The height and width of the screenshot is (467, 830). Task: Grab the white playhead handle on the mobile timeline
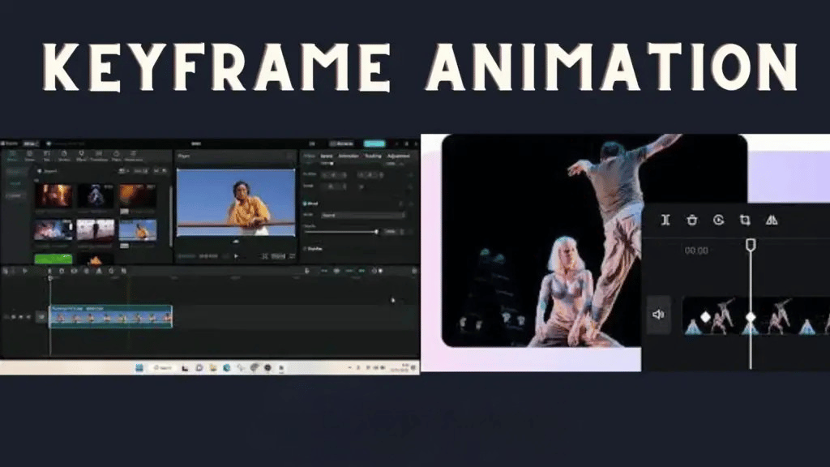pos(751,245)
